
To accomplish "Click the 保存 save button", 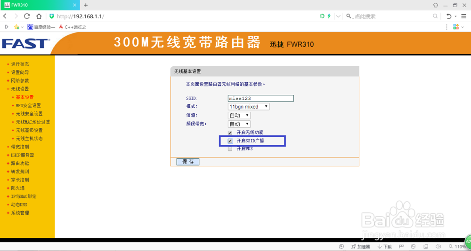I will pyautogui.click(x=188, y=162).
